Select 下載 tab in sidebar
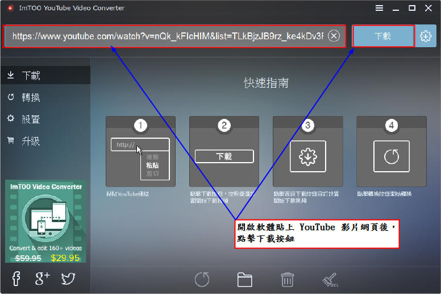 click(31, 76)
